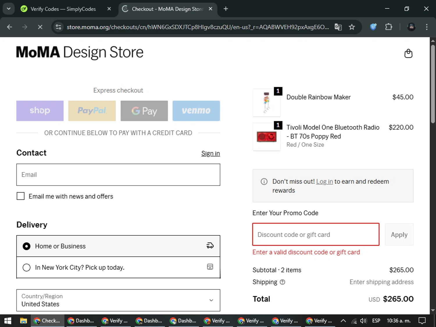Click the Double Rainbow Maker thumbnail

(267, 102)
